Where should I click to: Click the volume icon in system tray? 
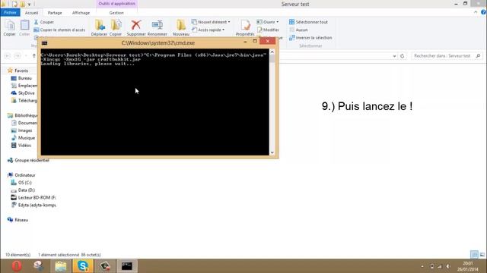click(448, 266)
